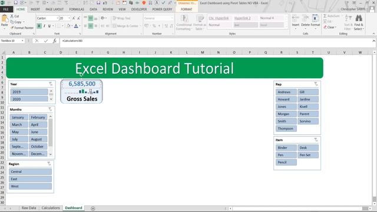Select Andrews in the Rep slicer
This screenshot has height=212, width=377.
(x=286, y=92)
